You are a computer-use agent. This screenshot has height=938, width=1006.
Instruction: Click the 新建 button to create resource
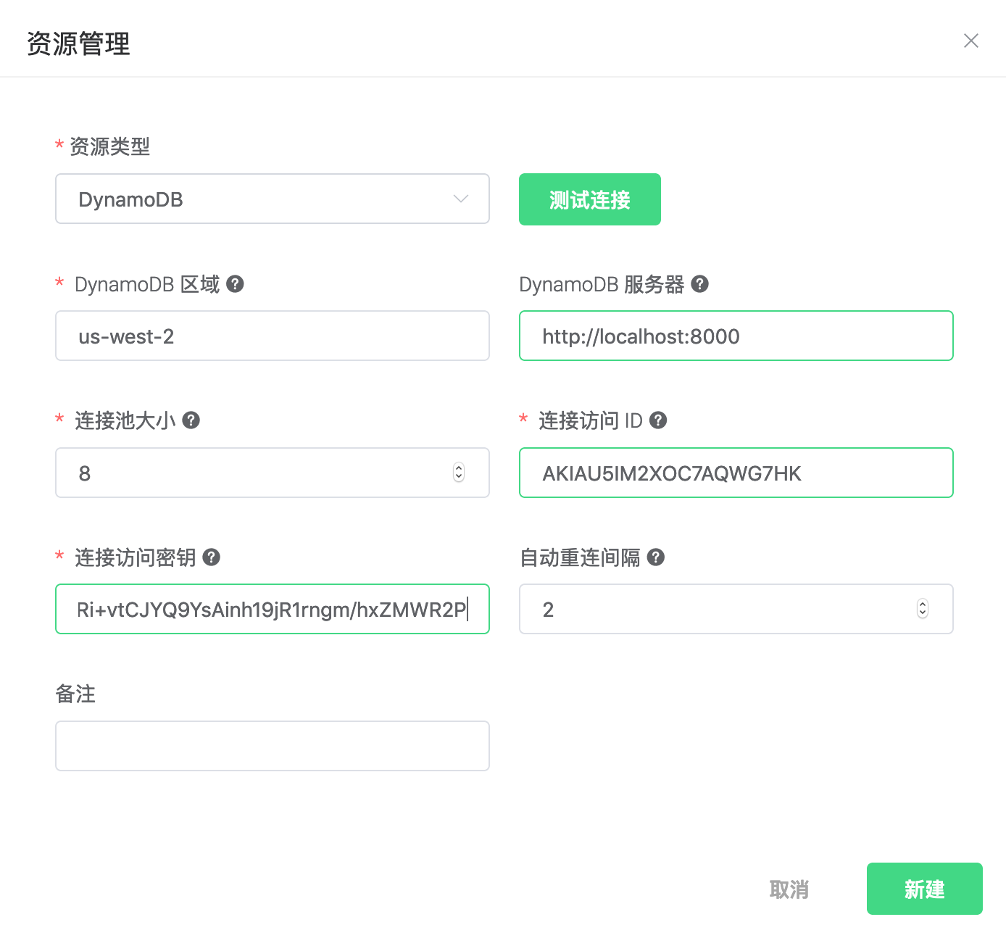point(924,889)
